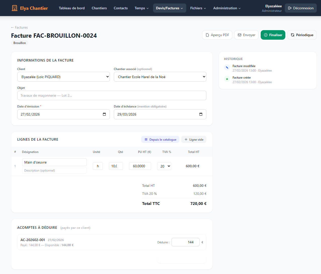This screenshot has height=274, width=321.
Task: Click into the Objet text field
Action: (112, 95)
